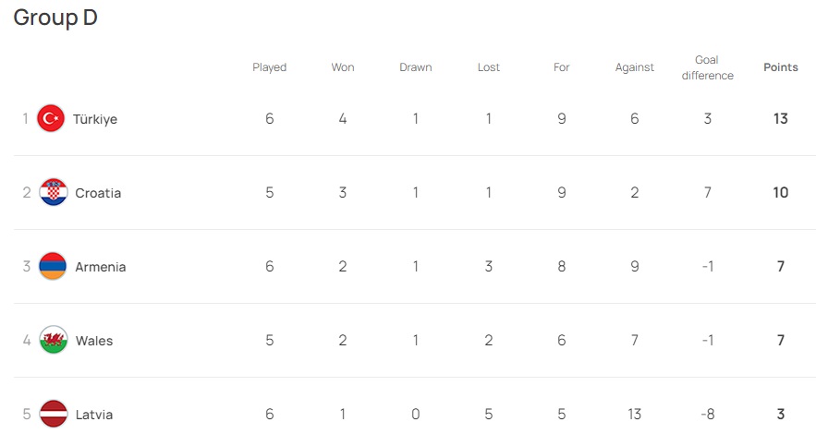Click the Türkiye flag icon
This screenshot has width=816, height=446.
[50, 118]
